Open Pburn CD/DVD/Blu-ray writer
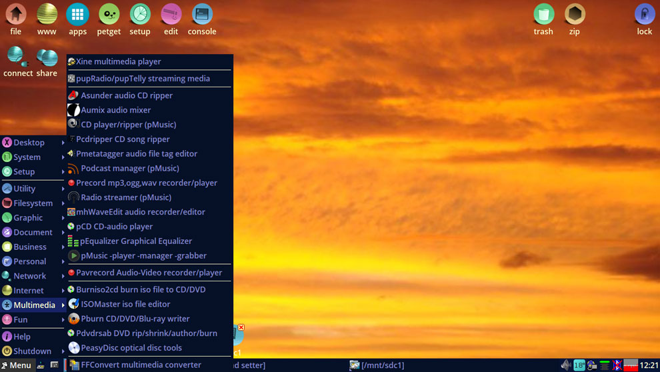 149,319
